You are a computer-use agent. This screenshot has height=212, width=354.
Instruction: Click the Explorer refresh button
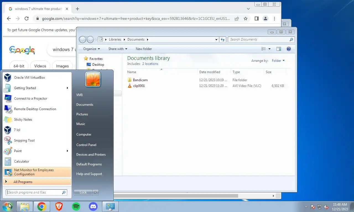coord(223,39)
